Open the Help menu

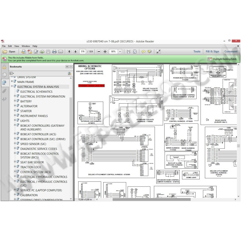[35, 46]
